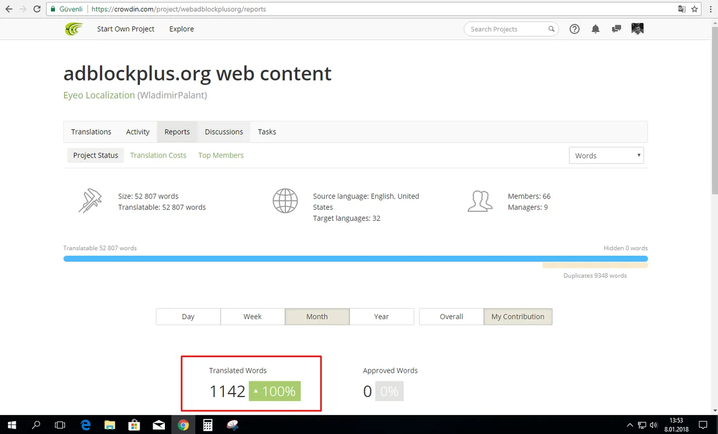The height and width of the screenshot is (434, 718).
Task: Open the Mail app from taskbar
Action: click(x=159, y=425)
